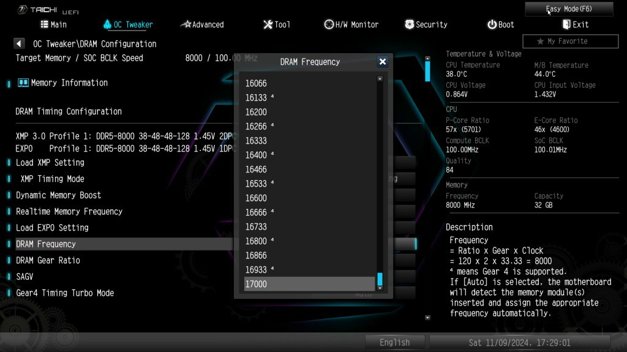Switch to the Advanced tab

click(x=202, y=24)
